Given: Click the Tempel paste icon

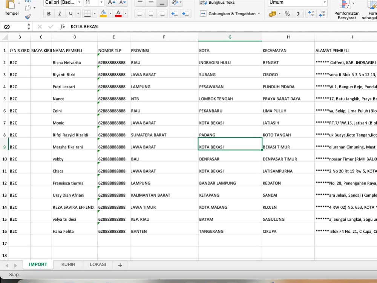Looking at the screenshot, I should click(x=10, y=4).
